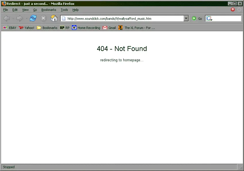Open the Gmail bookmark

pyautogui.click(x=109, y=28)
